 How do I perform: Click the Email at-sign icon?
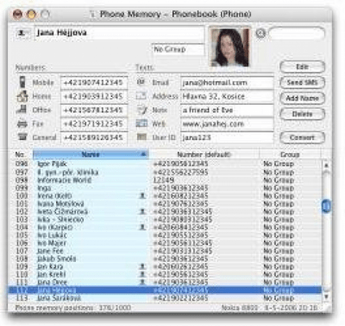141,82
